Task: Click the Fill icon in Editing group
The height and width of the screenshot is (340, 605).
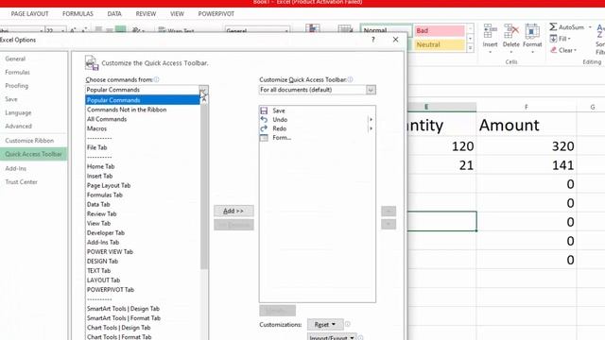Action: [553, 39]
